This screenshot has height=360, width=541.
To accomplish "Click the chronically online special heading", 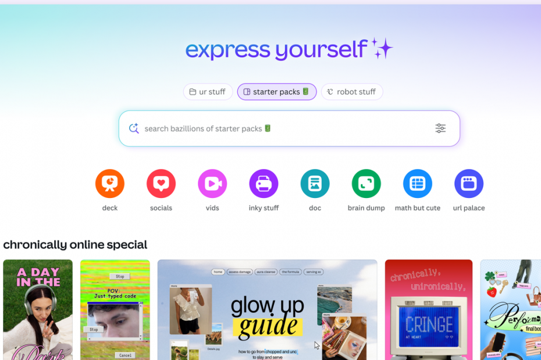I will tap(75, 244).
